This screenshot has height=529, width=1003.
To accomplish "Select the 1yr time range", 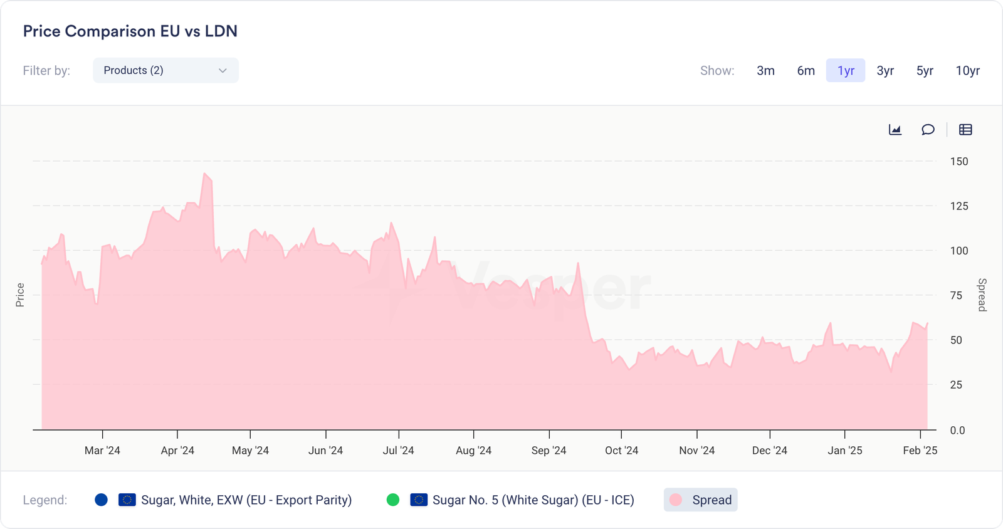I will [846, 71].
